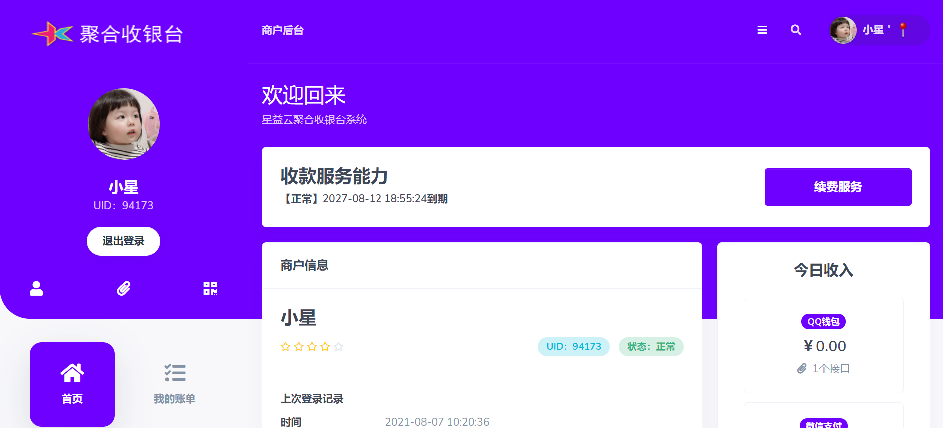Click the red pin icon beside username
Image resolution: width=943 pixels, height=428 pixels.
click(x=903, y=30)
